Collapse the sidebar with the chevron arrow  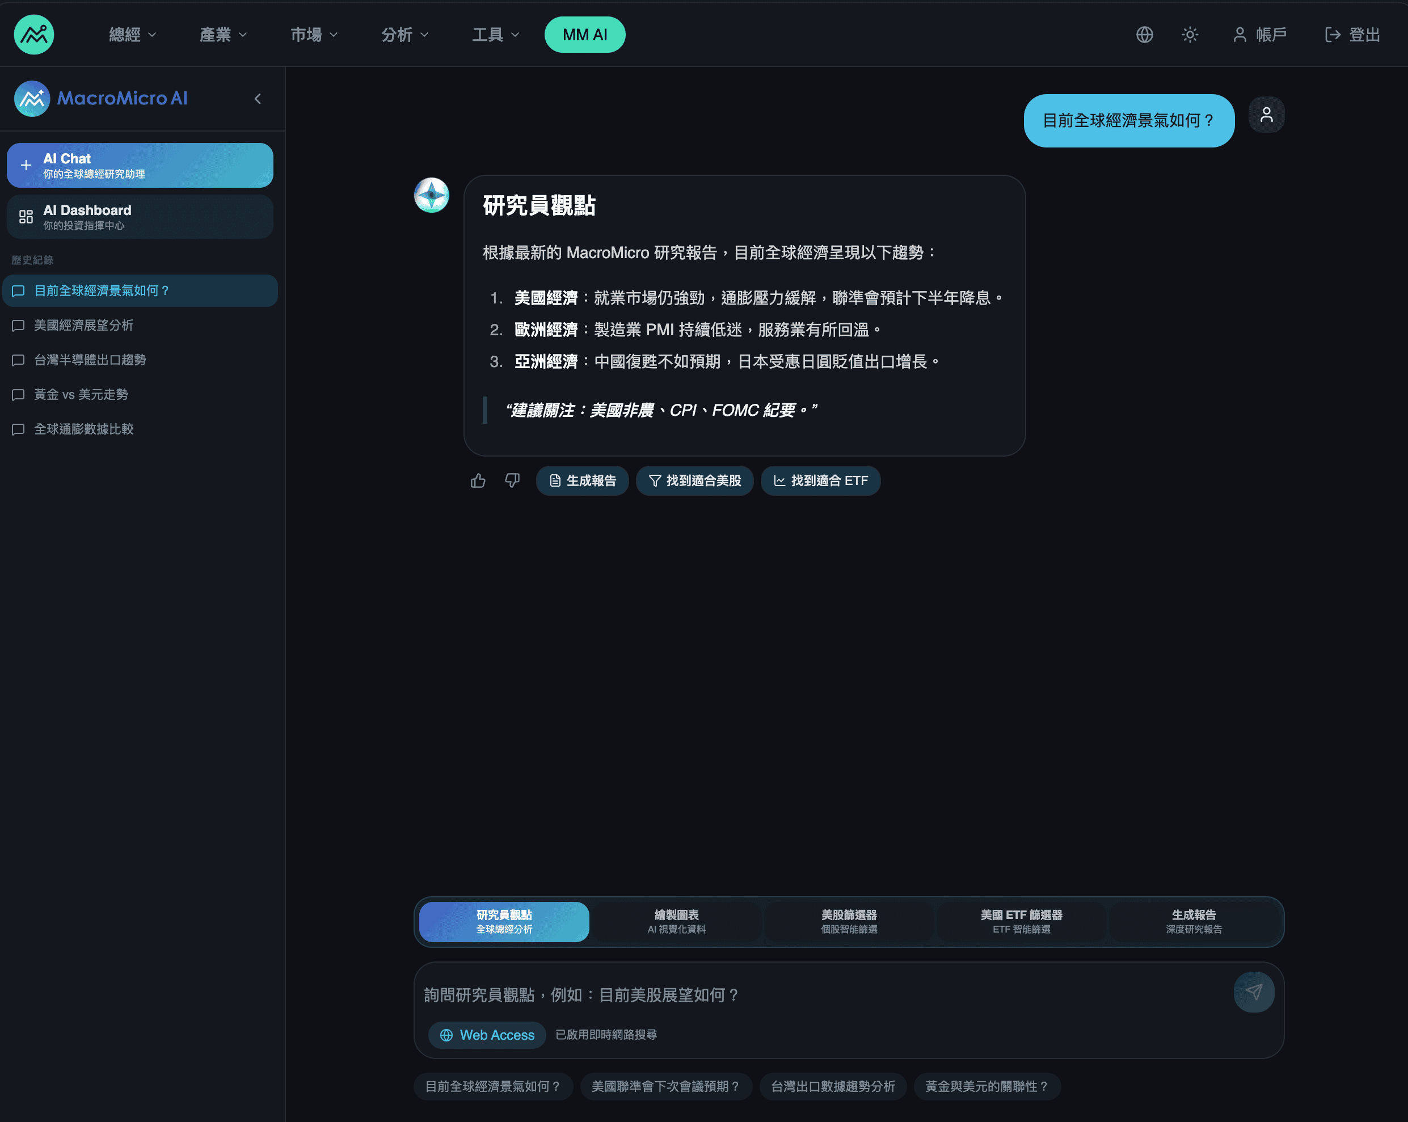pyautogui.click(x=258, y=99)
